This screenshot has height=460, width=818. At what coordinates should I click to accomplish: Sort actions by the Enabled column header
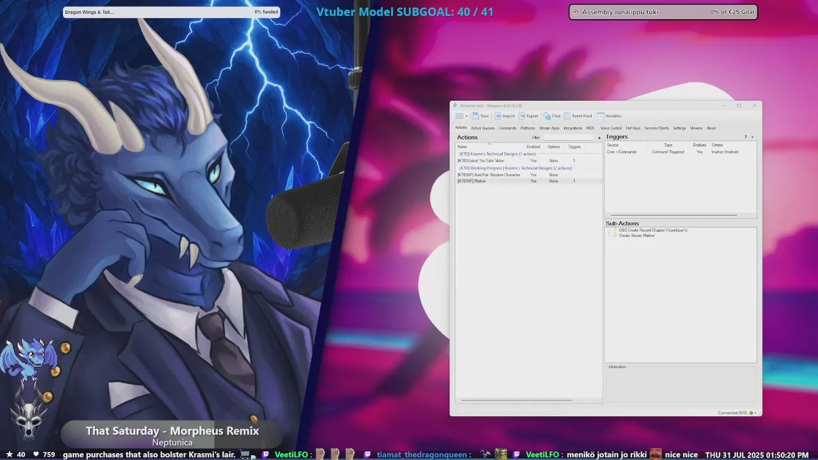pyautogui.click(x=534, y=147)
